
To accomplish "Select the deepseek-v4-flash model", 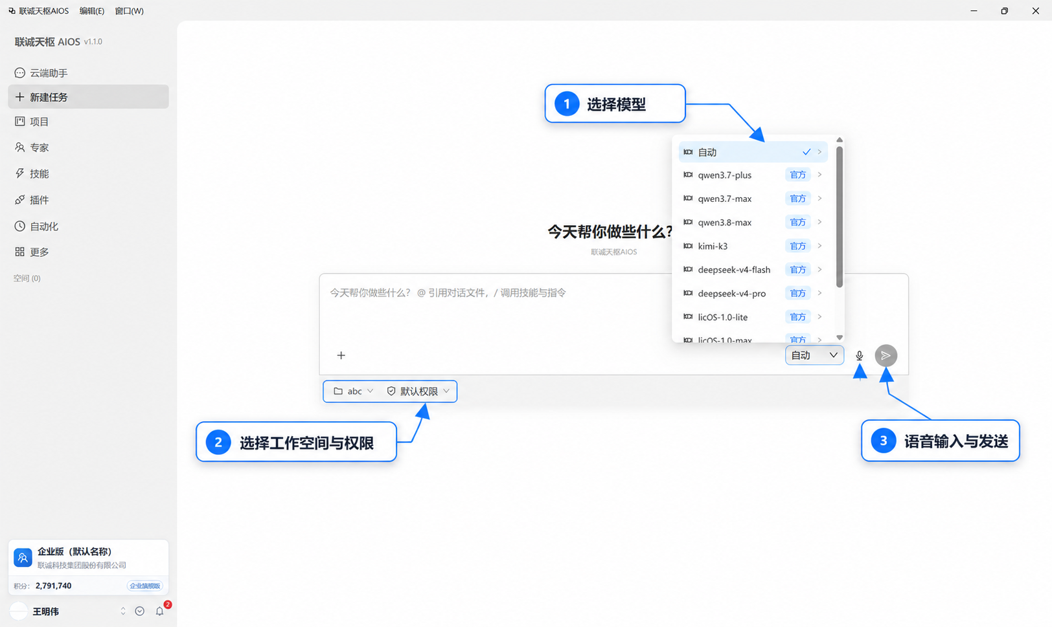I will [x=753, y=269].
